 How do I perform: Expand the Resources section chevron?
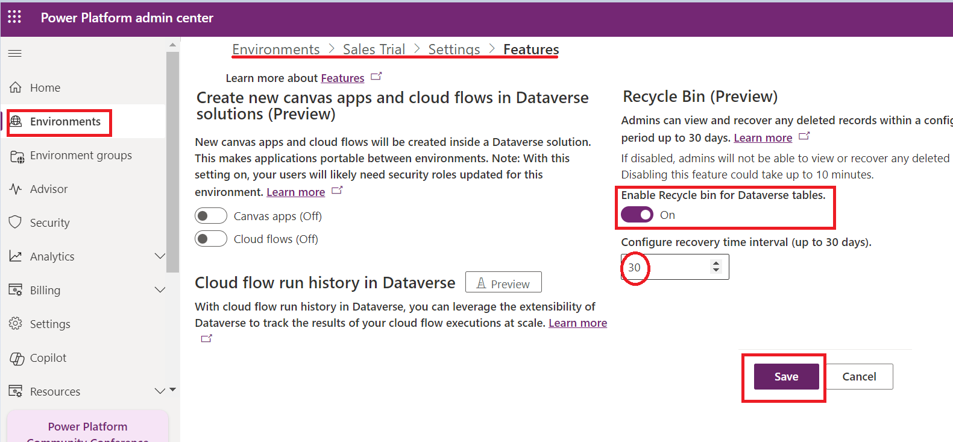coord(160,391)
